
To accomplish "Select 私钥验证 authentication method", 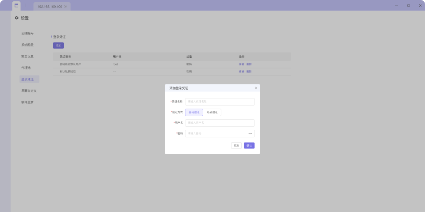I will coord(213,112).
